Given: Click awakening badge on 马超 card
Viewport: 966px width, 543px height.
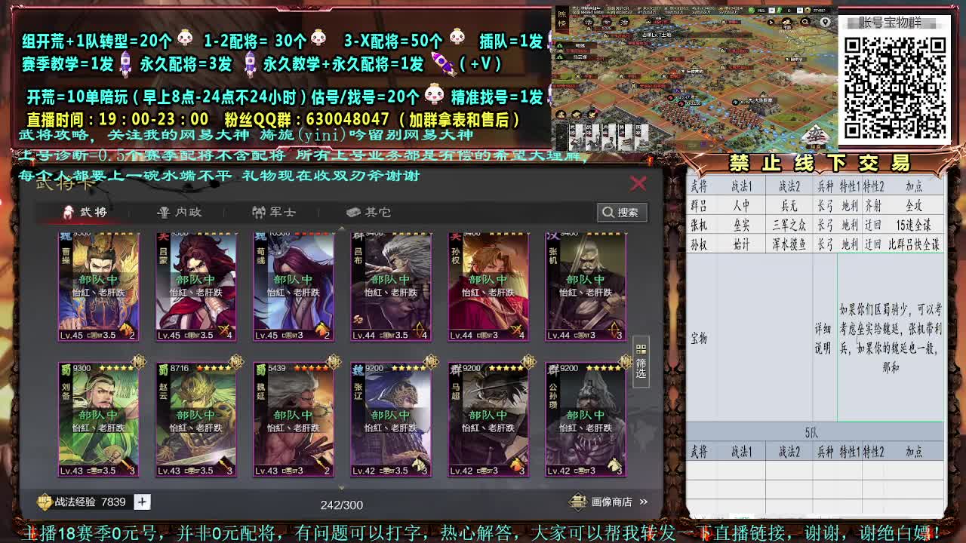Looking at the screenshot, I should (528, 362).
